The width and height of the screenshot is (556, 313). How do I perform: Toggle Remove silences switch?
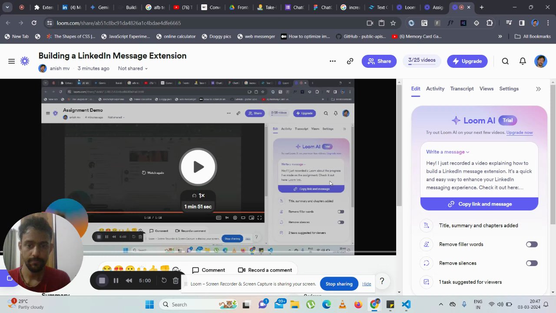coord(532,263)
